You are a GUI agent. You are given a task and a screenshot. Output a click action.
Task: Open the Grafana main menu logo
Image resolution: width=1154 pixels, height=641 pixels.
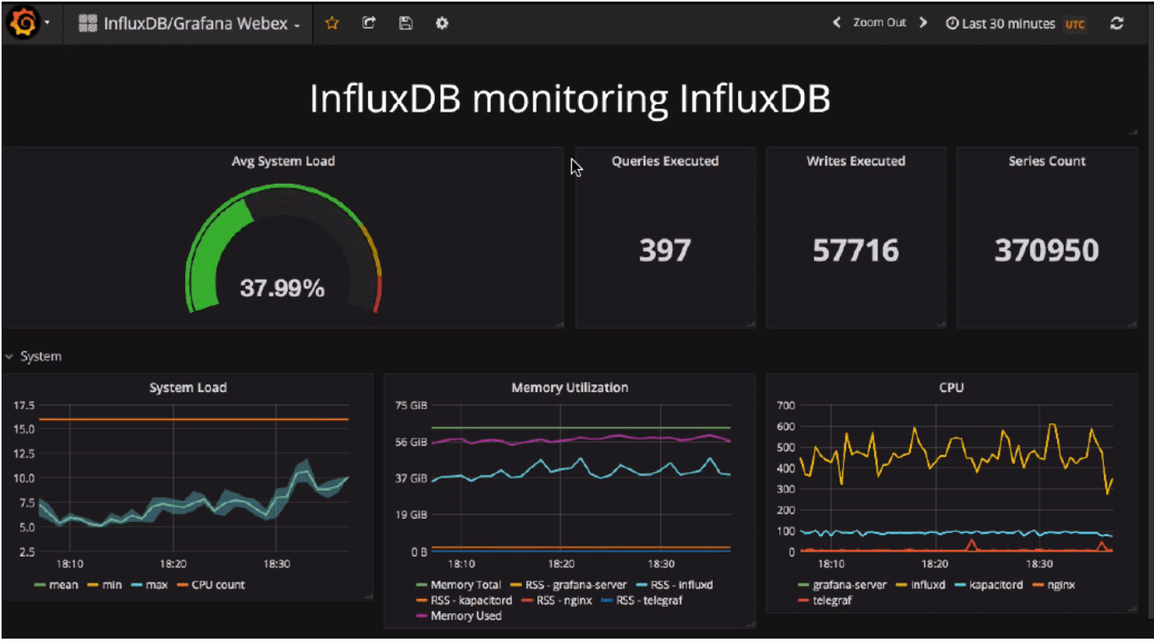(x=24, y=22)
